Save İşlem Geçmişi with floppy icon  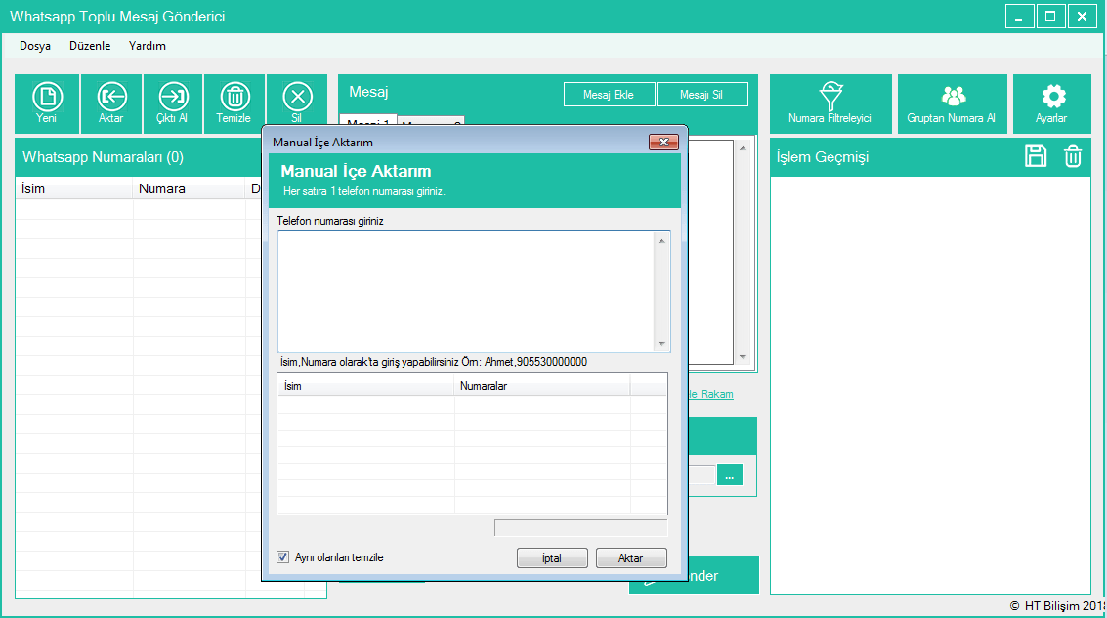tap(1036, 156)
